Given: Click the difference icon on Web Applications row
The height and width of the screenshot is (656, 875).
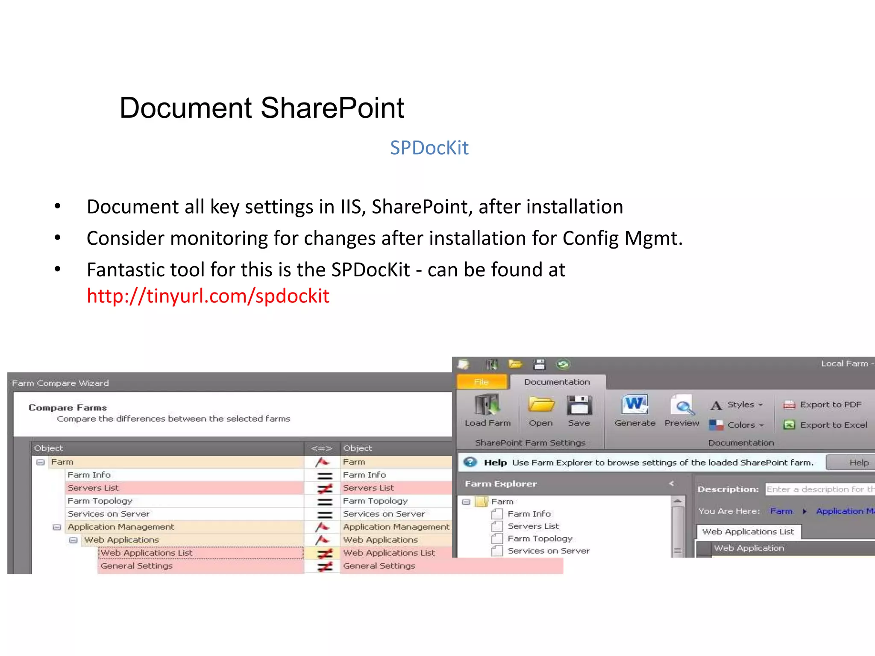Looking at the screenshot, I should point(323,540).
